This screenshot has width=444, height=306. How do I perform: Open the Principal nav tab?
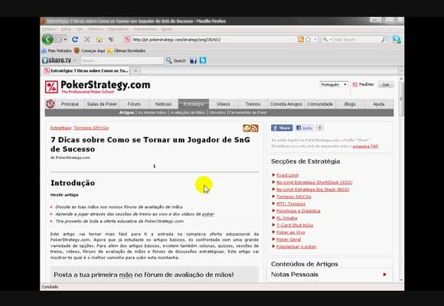click(x=70, y=104)
